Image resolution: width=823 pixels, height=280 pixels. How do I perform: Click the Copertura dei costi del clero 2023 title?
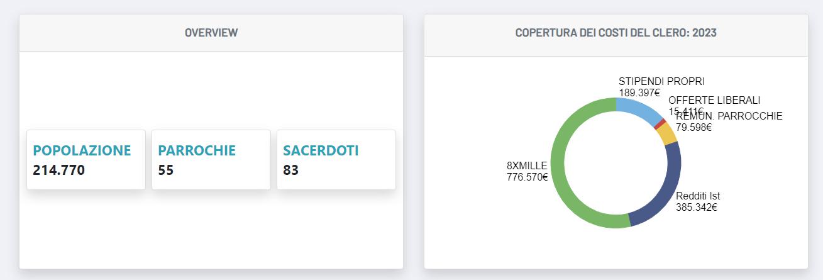pos(616,33)
